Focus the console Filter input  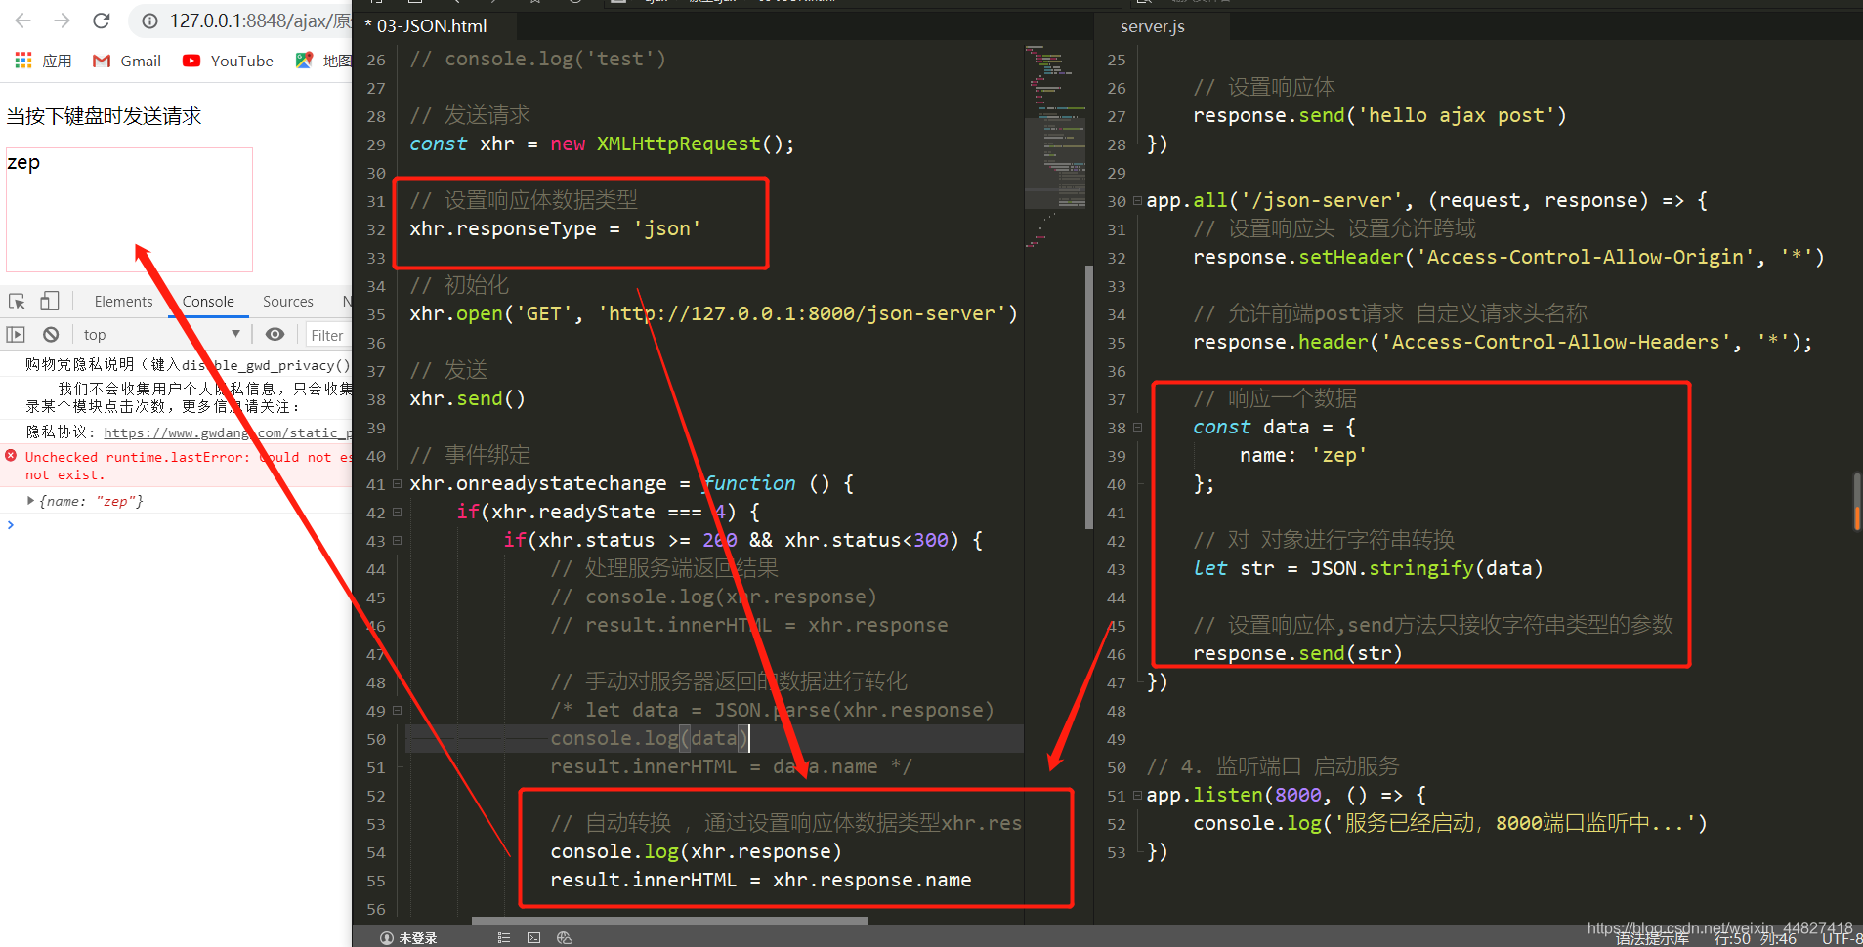click(x=328, y=335)
